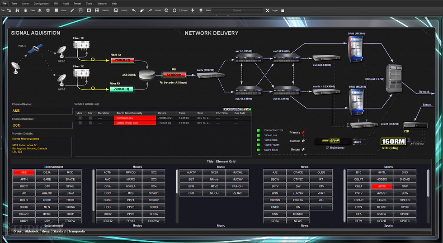The image size is (443, 243).
Task: Click the trash delete icon
Action: point(25,10)
